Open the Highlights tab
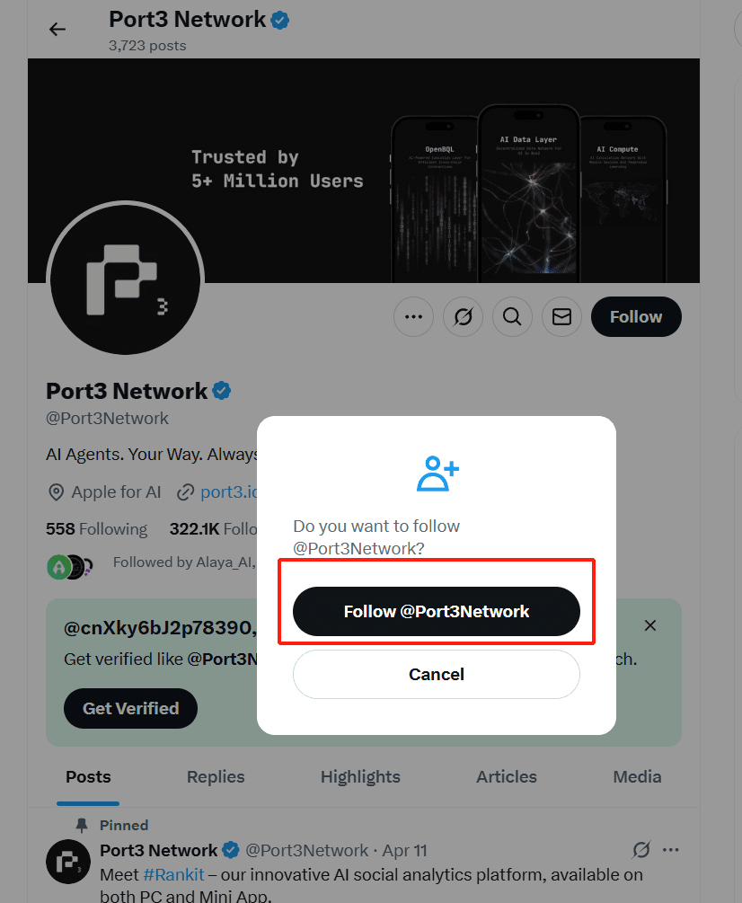Screen dimensions: 742x903 360,777
